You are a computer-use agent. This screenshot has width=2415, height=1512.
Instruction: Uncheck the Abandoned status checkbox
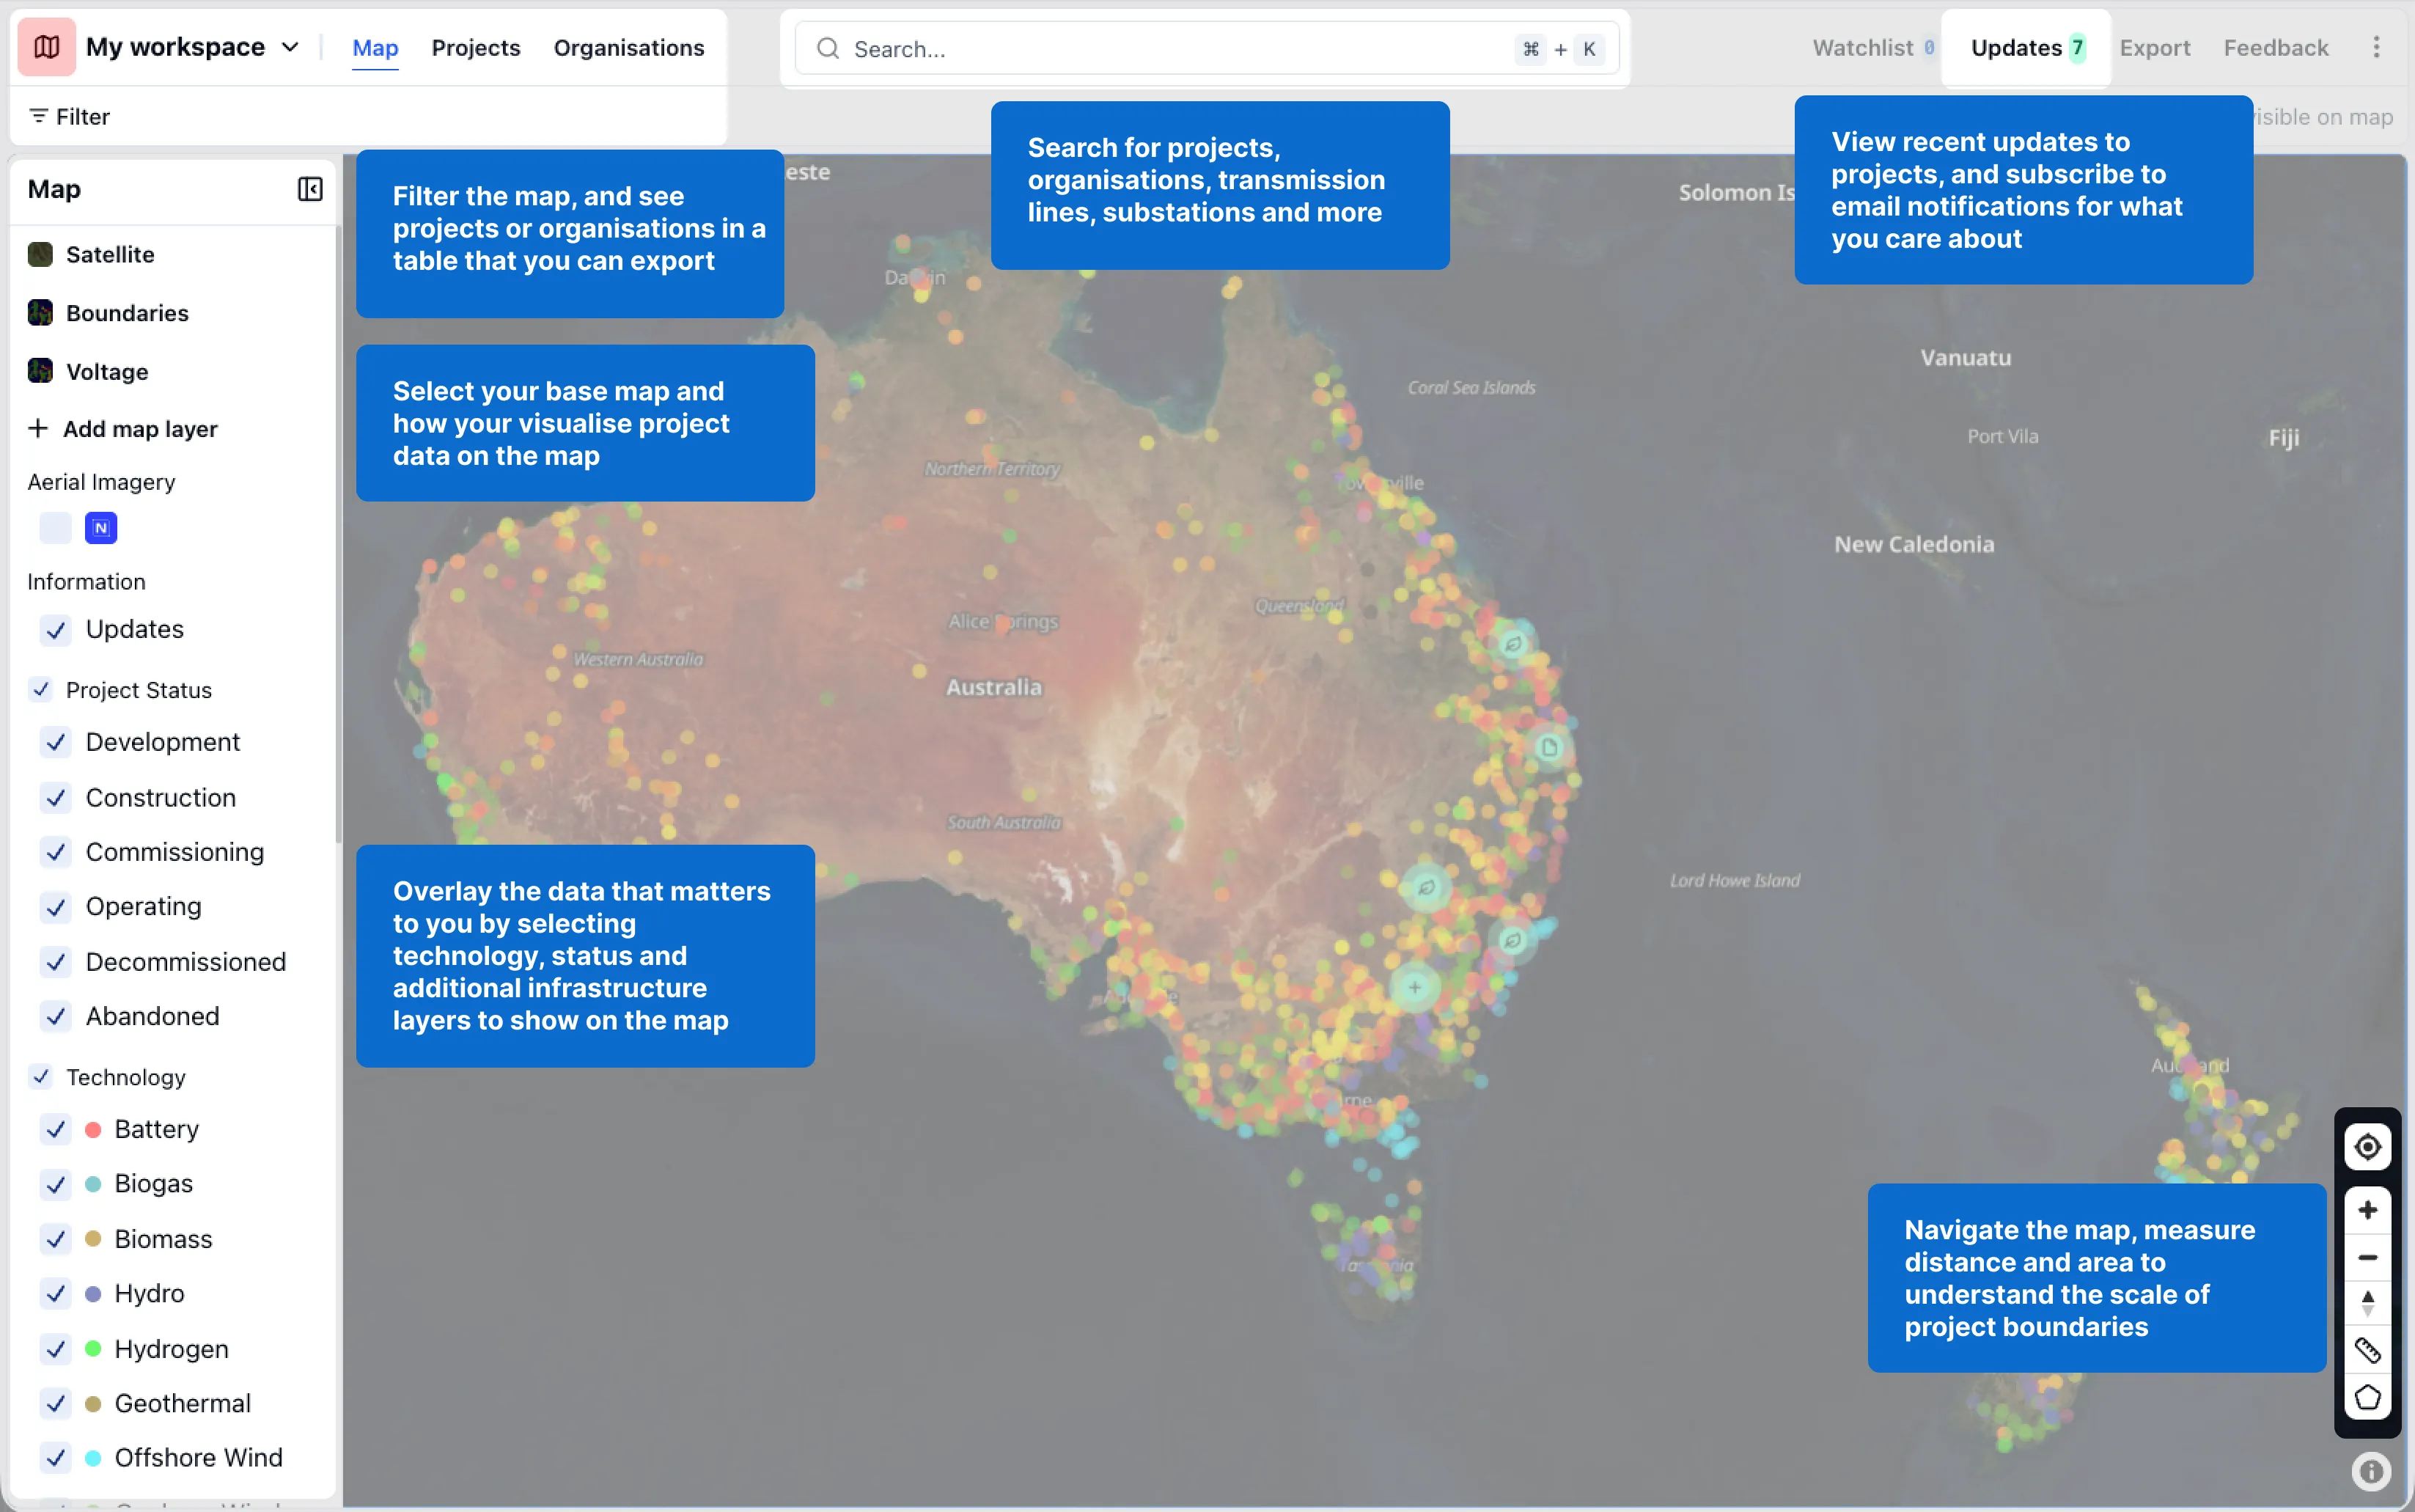click(x=56, y=1016)
